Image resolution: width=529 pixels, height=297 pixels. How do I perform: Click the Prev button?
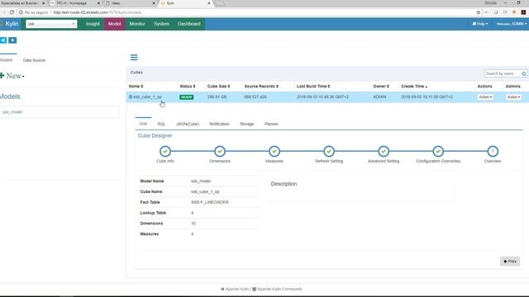point(510,262)
